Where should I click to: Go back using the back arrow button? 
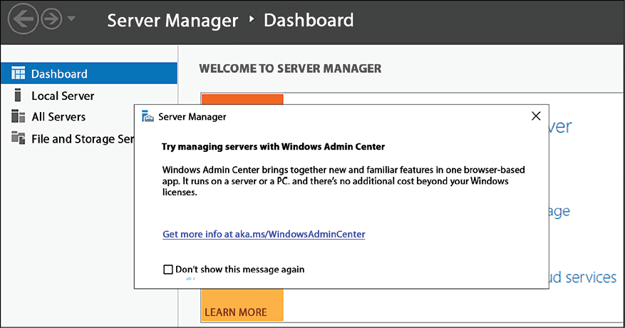click(x=22, y=19)
